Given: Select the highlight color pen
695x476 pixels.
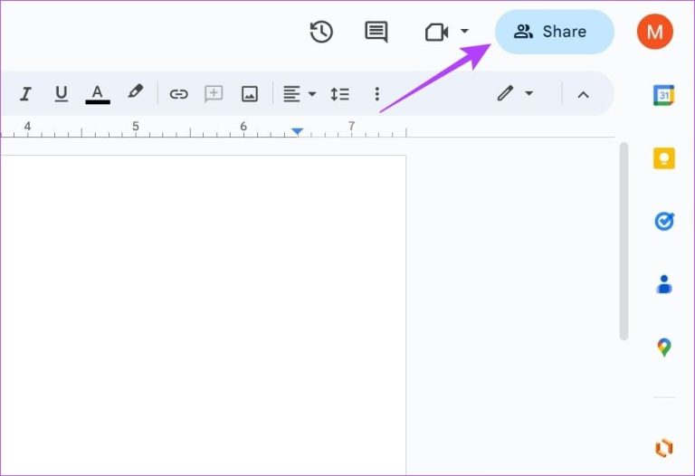Looking at the screenshot, I should tap(135, 93).
